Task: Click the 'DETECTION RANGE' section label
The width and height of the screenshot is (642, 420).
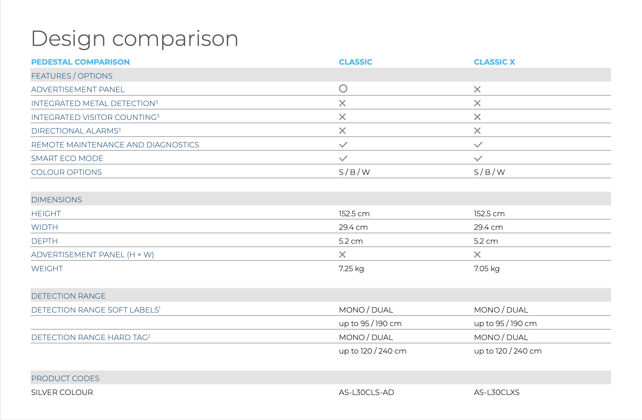Action: click(68, 296)
